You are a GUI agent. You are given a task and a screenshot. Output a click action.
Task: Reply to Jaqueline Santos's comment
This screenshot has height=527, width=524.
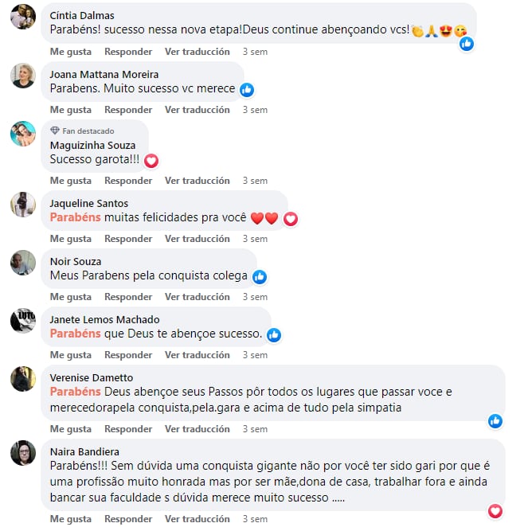click(128, 239)
